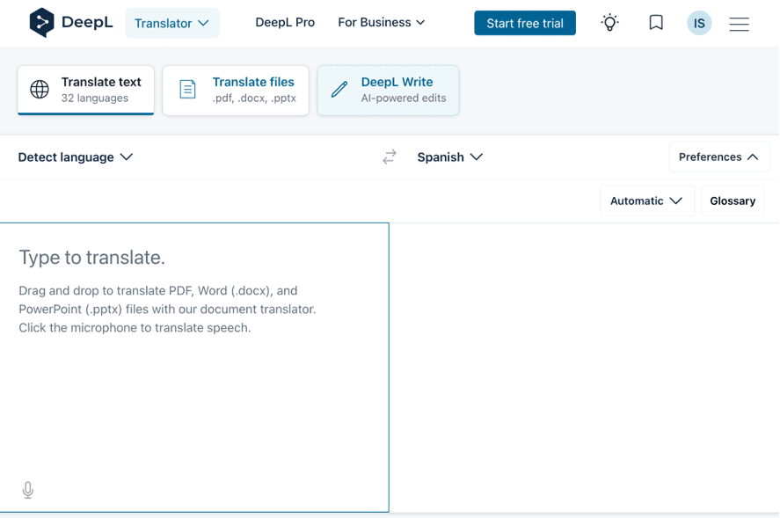Select the Translate text tab

point(86,90)
